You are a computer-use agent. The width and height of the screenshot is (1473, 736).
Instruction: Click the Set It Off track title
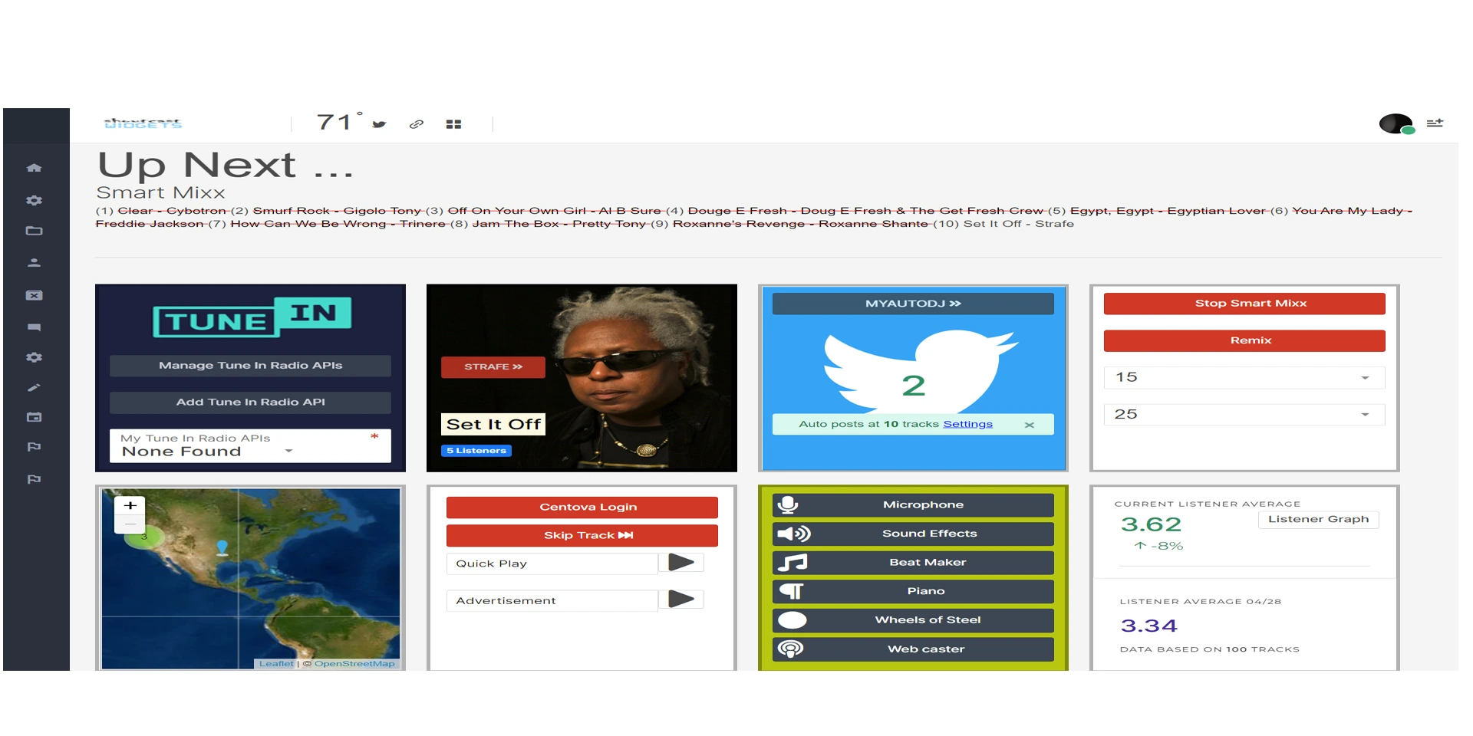pyautogui.click(x=493, y=425)
